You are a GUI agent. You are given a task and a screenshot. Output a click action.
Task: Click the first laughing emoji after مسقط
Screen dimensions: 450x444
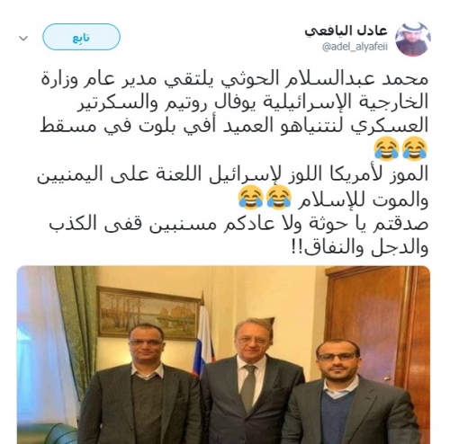(x=415, y=148)
